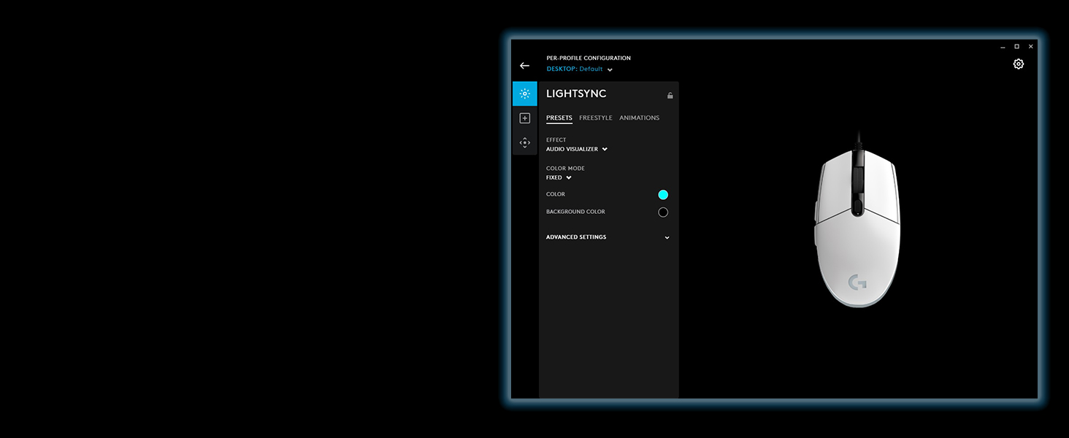This screenshot has height=438, width=1069.
Task: Minimize the G HUB window
Action: pos(1003,47)
